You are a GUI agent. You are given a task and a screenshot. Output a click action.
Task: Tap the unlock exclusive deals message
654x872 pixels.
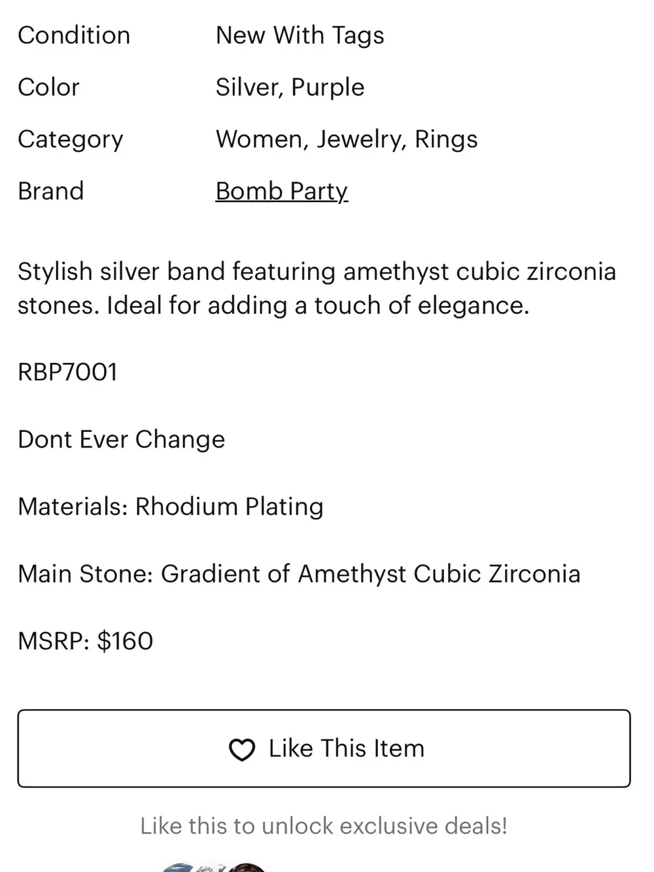tap(324, 826)
